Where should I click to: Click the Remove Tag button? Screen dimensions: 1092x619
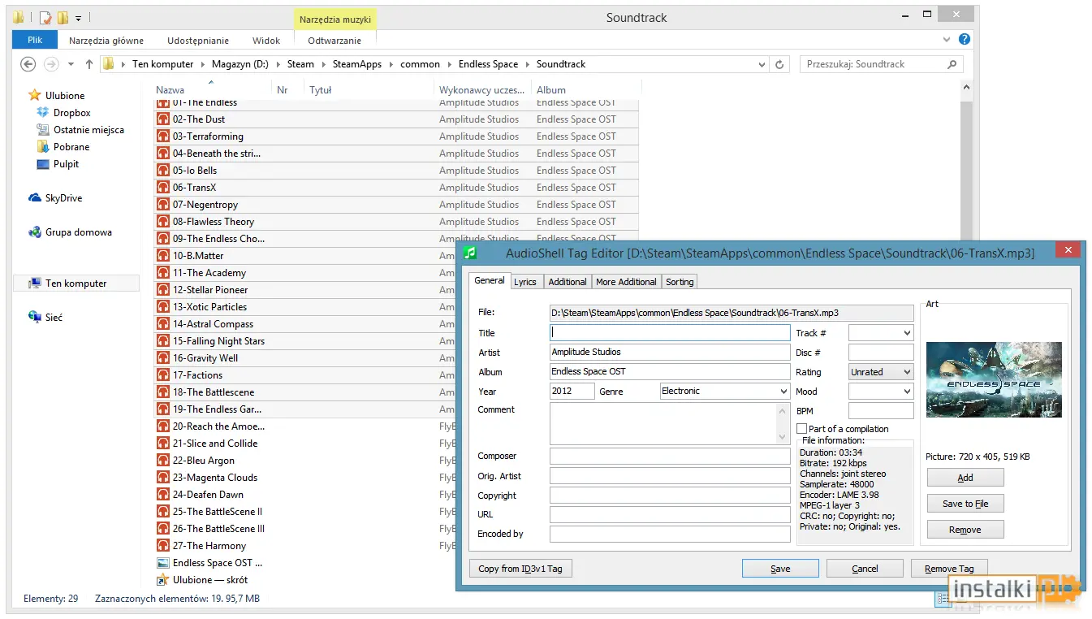point(949,569)
